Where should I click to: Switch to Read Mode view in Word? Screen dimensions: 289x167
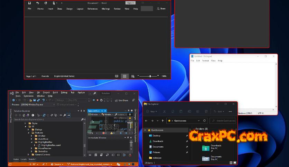[116, 76]
